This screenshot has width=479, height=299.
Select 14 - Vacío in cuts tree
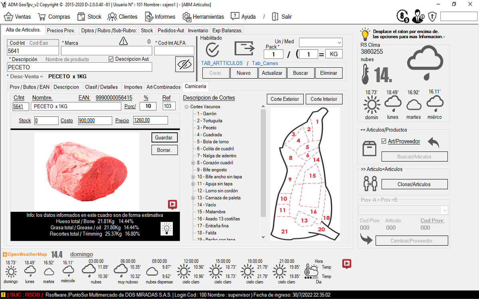[206, 205]
